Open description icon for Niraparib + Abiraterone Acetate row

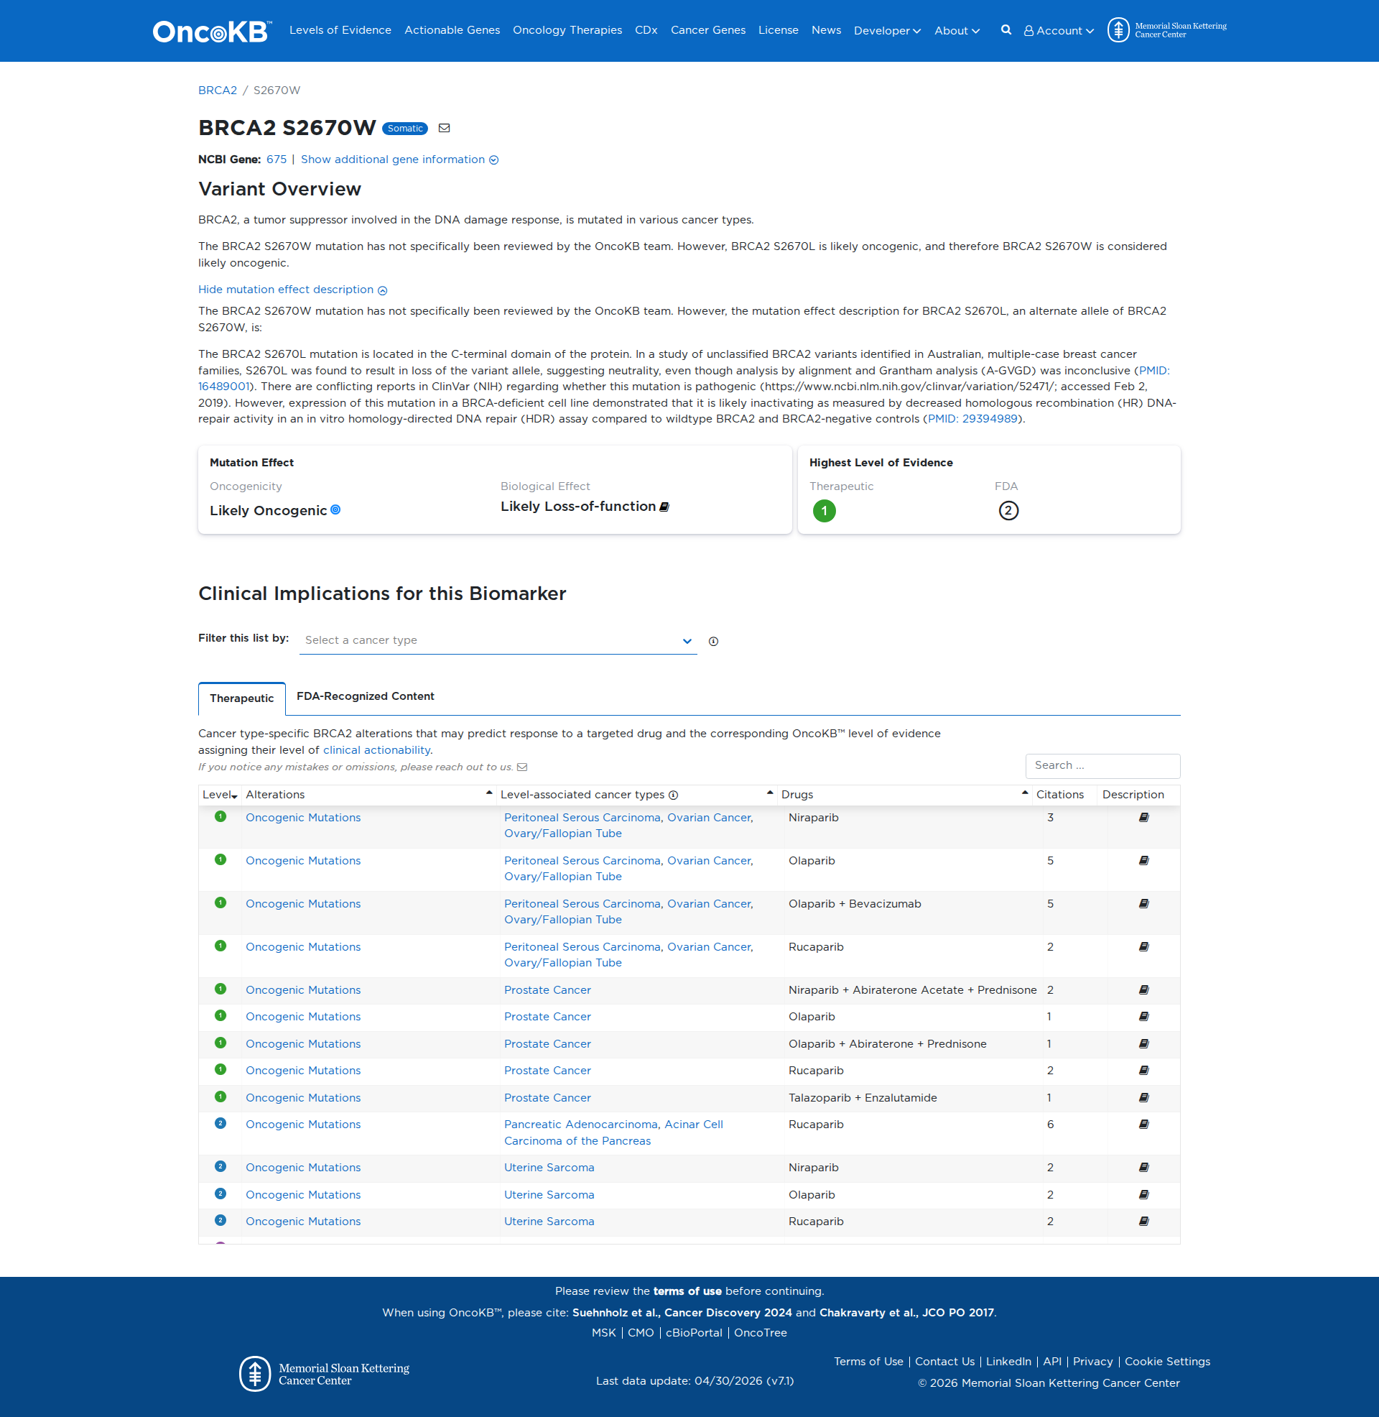click(1143, 989)
